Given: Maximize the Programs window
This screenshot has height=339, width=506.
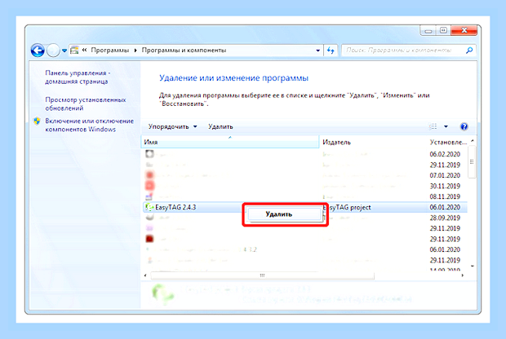Looking at the screenshot, I should 443,31.
